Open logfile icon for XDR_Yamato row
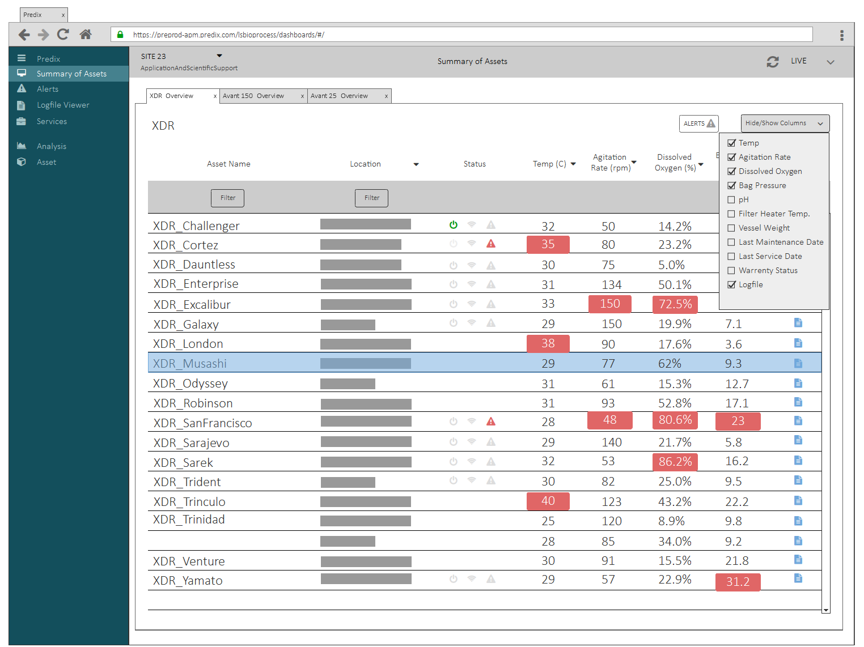Image resolution: width=864 pixels, height=647 pixels. pyautogui.click(x=798, y=578)
